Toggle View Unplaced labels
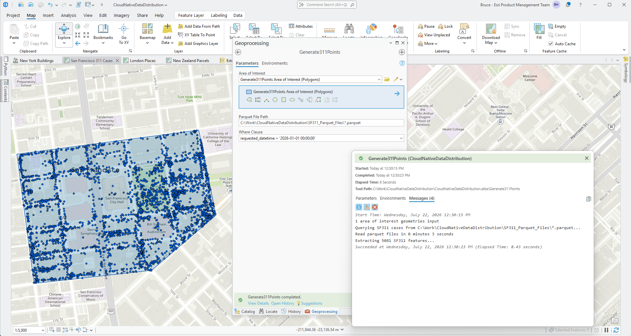Image resolution: width=631 pixels, height=336 pixels. [434, 35]
